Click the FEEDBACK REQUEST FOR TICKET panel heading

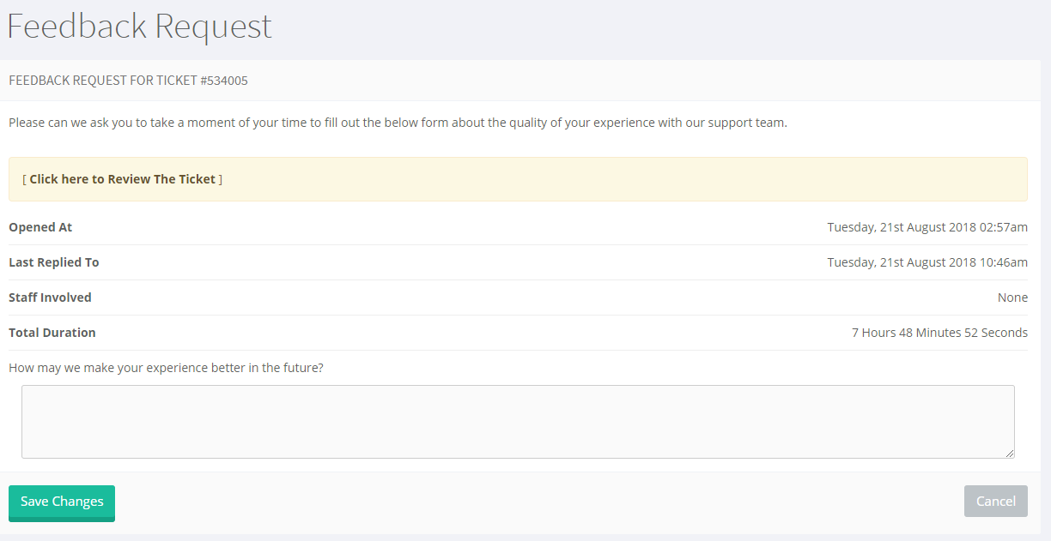(103, 81)
